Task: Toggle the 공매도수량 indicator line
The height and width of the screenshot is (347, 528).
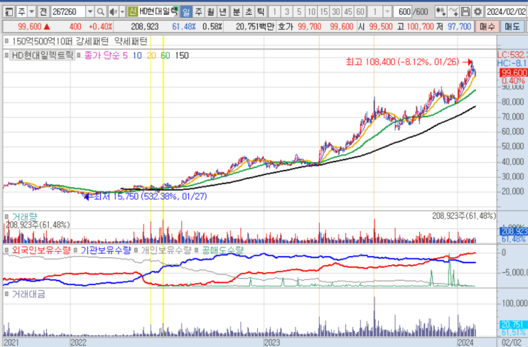Action: (222, 250)
